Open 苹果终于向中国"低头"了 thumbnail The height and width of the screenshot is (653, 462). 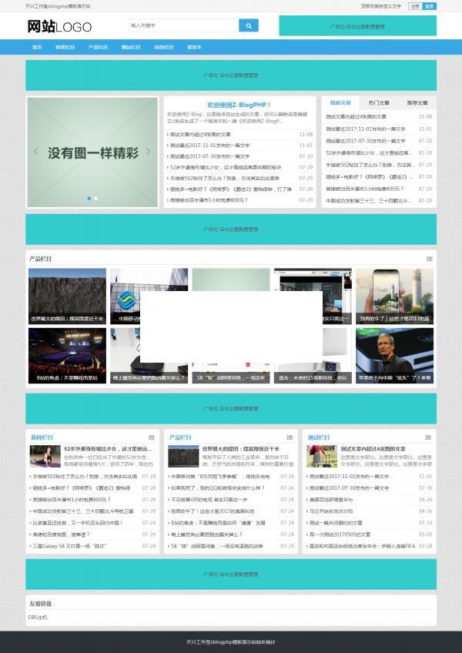pos(394,356)
